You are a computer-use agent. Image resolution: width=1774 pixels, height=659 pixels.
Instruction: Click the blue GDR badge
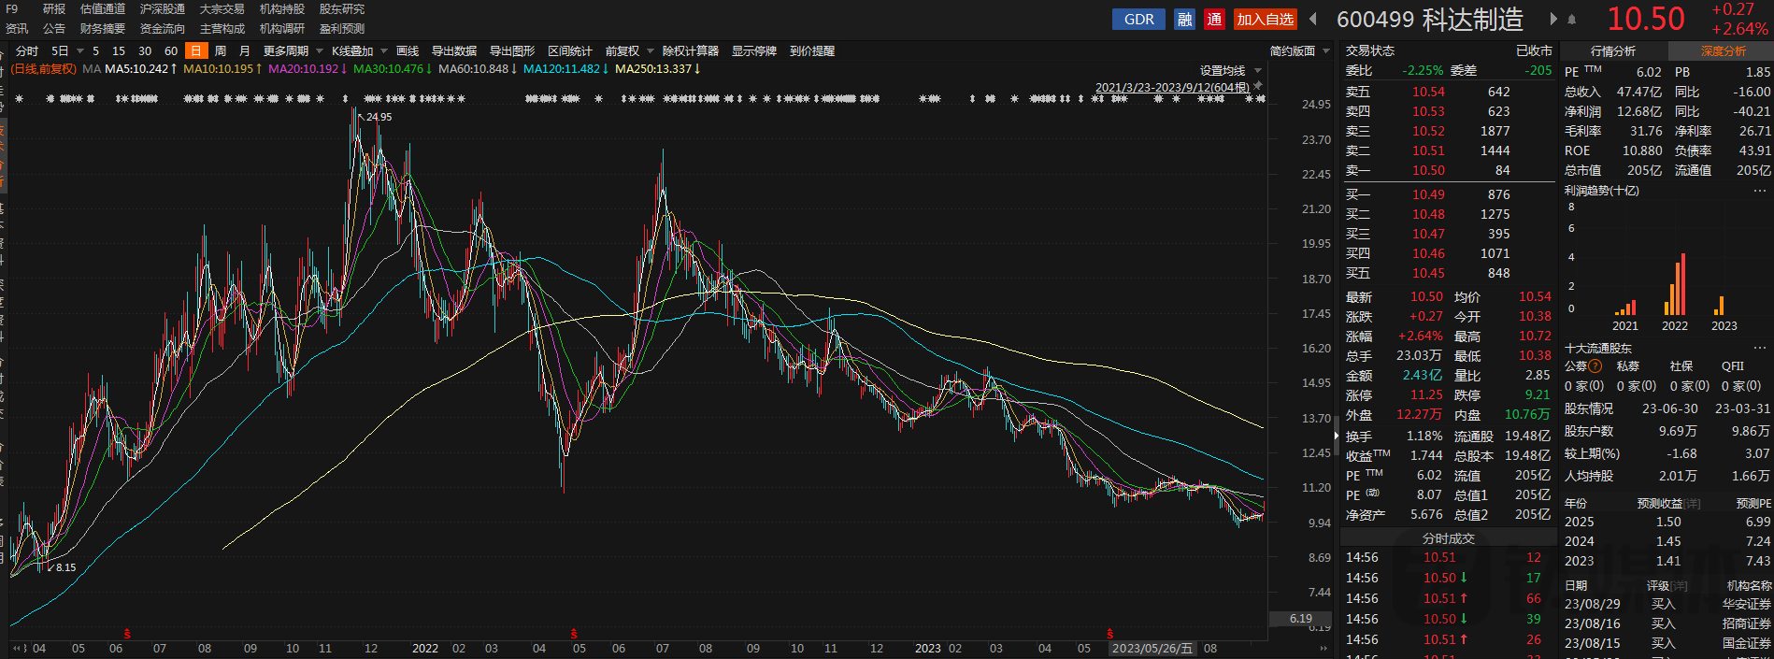click(1138, 19)
